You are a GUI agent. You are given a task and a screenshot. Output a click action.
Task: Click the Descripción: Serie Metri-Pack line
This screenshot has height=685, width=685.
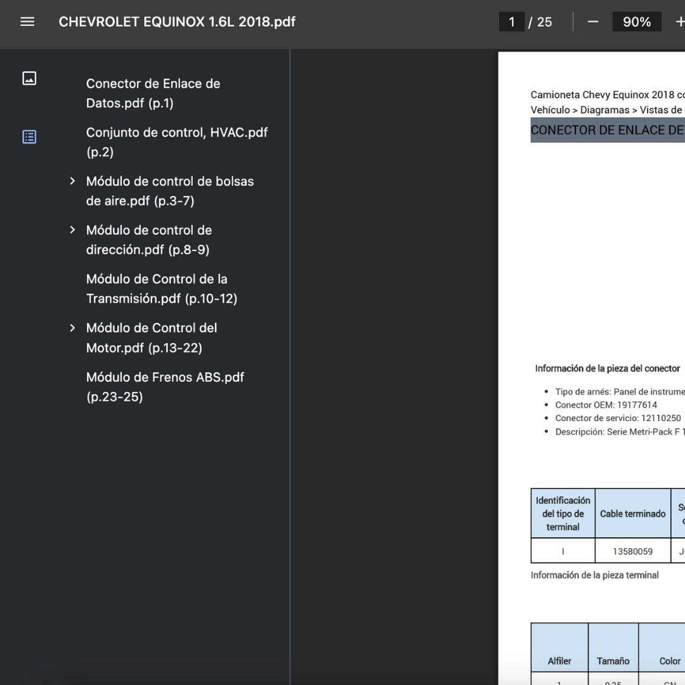tap(620, 432)
